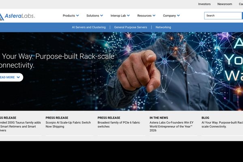Open the Networking solutions link
243x162 pixels.
coord(163,27)
